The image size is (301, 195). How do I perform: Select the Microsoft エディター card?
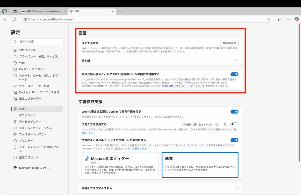tap(120, 165)
